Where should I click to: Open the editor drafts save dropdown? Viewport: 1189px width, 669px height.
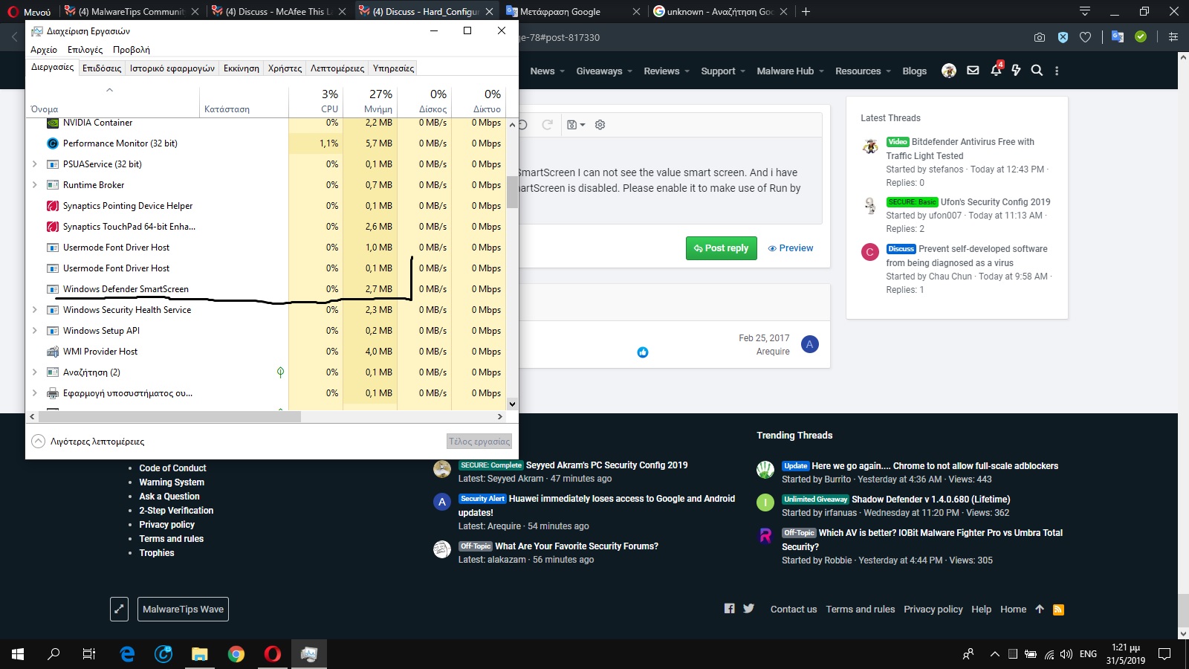point(576,125)
